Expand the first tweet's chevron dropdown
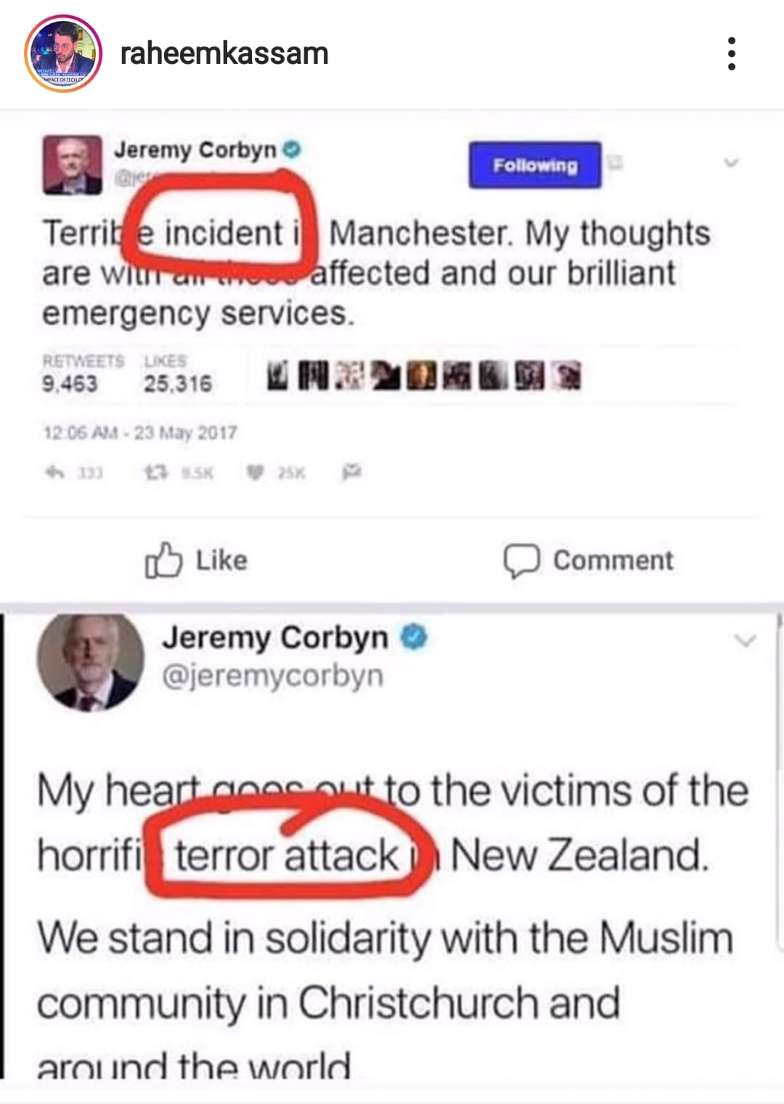Screen dimensions: 784x1104 point(731,163)
